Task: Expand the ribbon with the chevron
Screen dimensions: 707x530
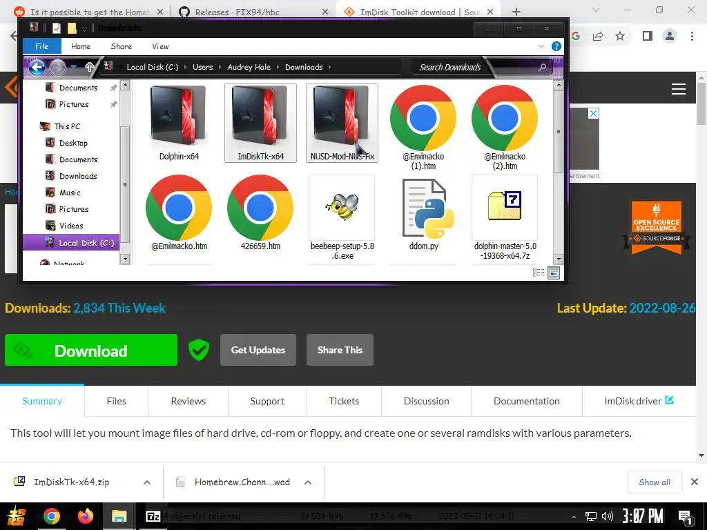Action: click(541, 46)
